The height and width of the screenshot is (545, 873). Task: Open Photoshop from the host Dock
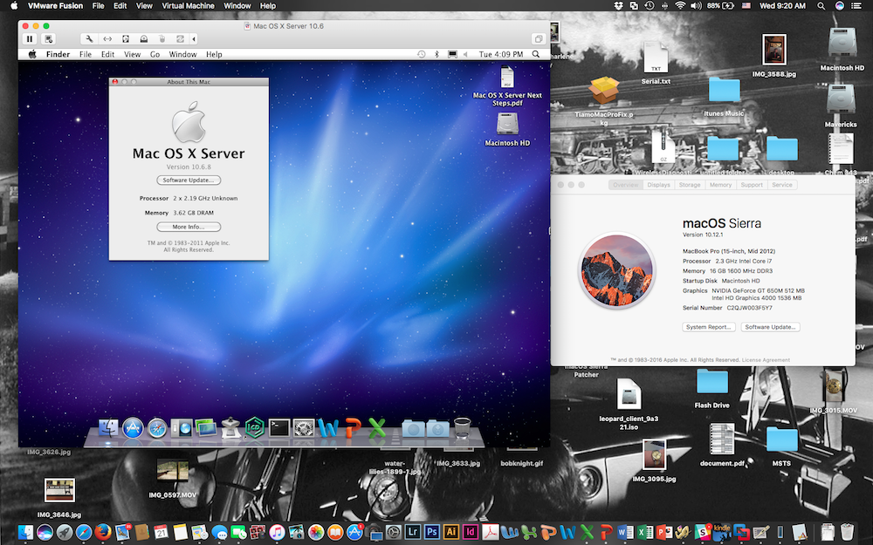(x=432, y=531)
